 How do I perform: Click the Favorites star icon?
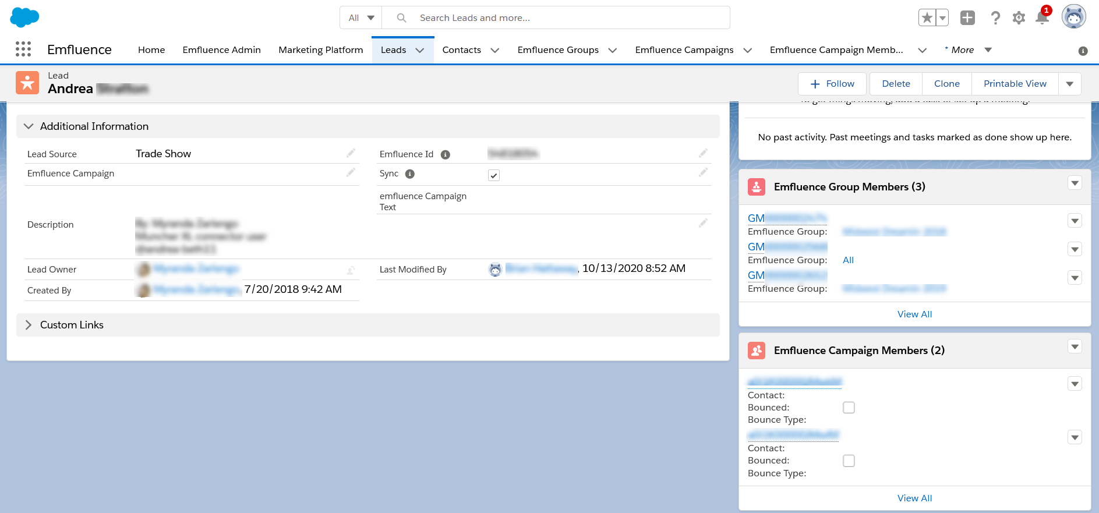(x=927, y=18)
